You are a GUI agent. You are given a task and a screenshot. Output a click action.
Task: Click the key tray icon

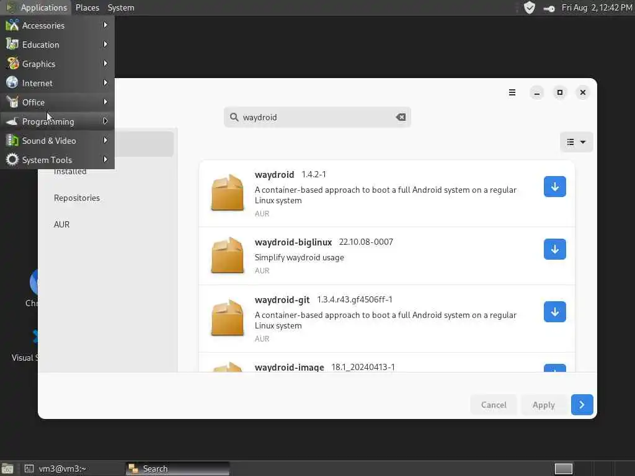[549, 8]
